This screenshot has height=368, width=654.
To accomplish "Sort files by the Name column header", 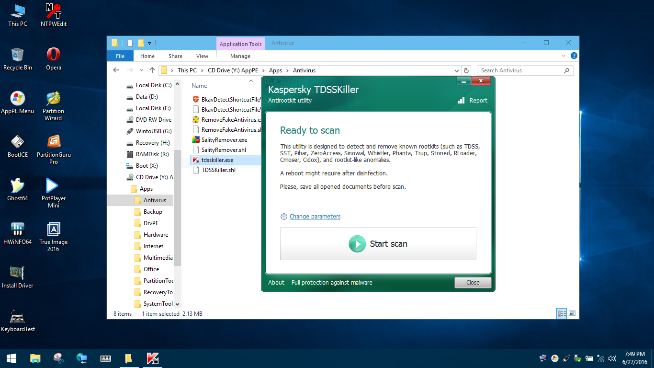I will 199,86.
